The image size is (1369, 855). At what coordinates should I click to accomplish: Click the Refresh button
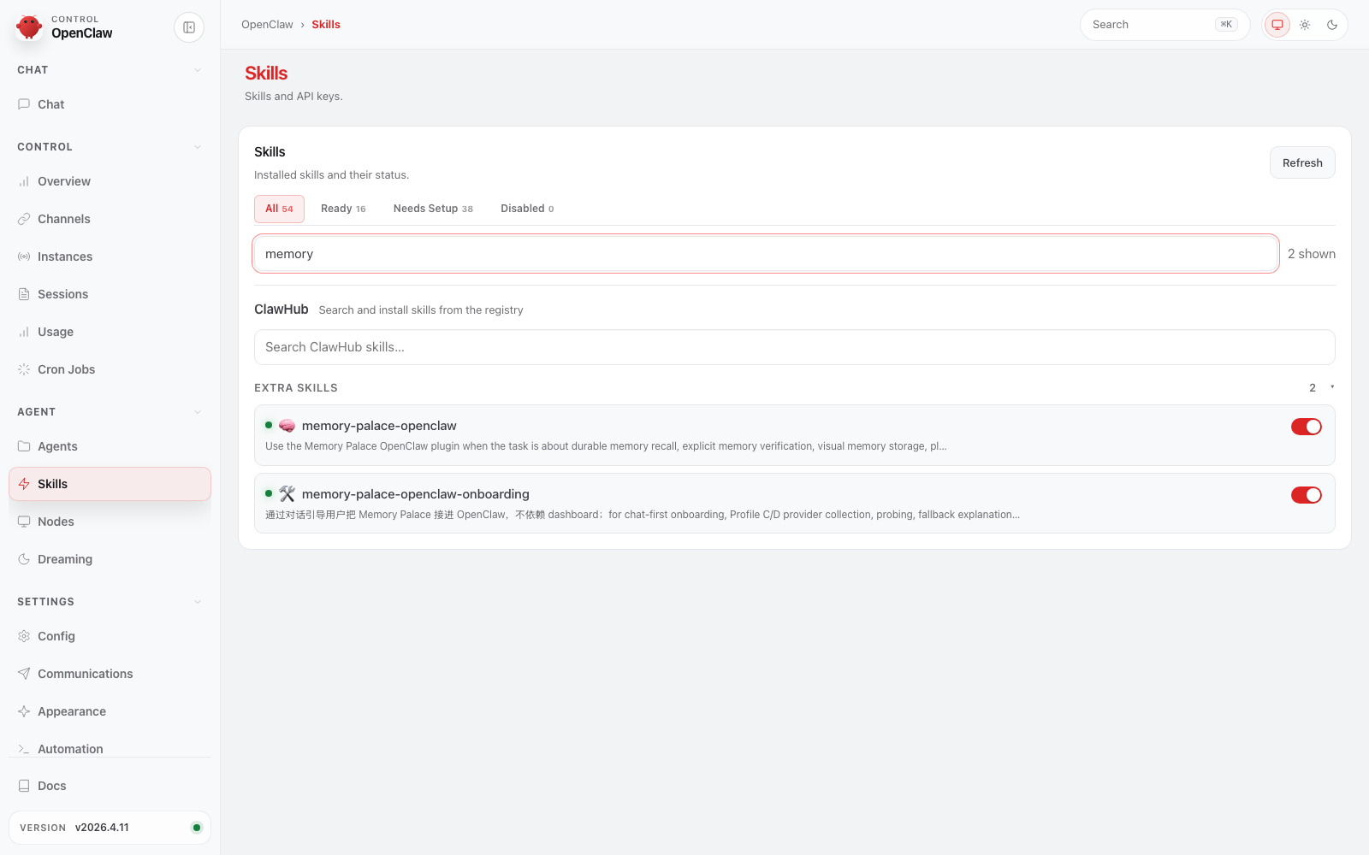pos(1302,162)
